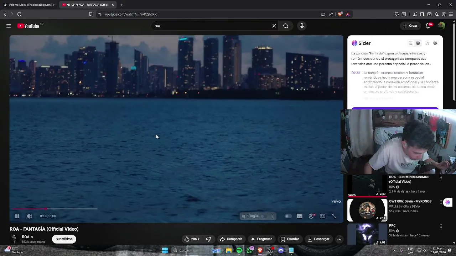
Task: Open the Brave Wallet icon
Action: point(429,14)
